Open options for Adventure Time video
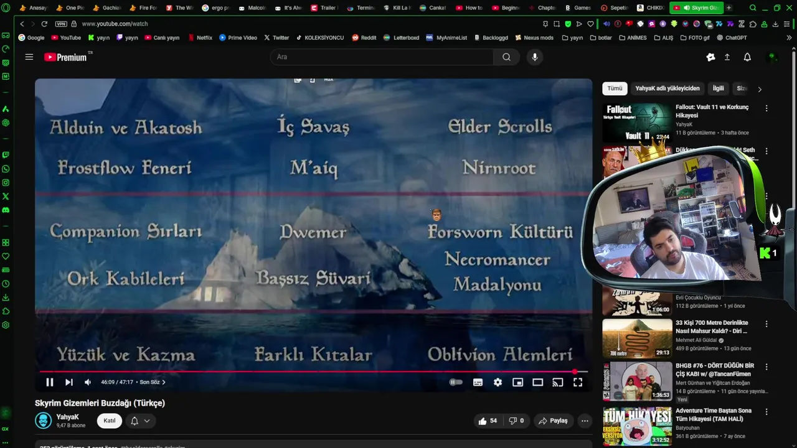The height and width of the screenshot is (448, 797). [x=766, y=412]
